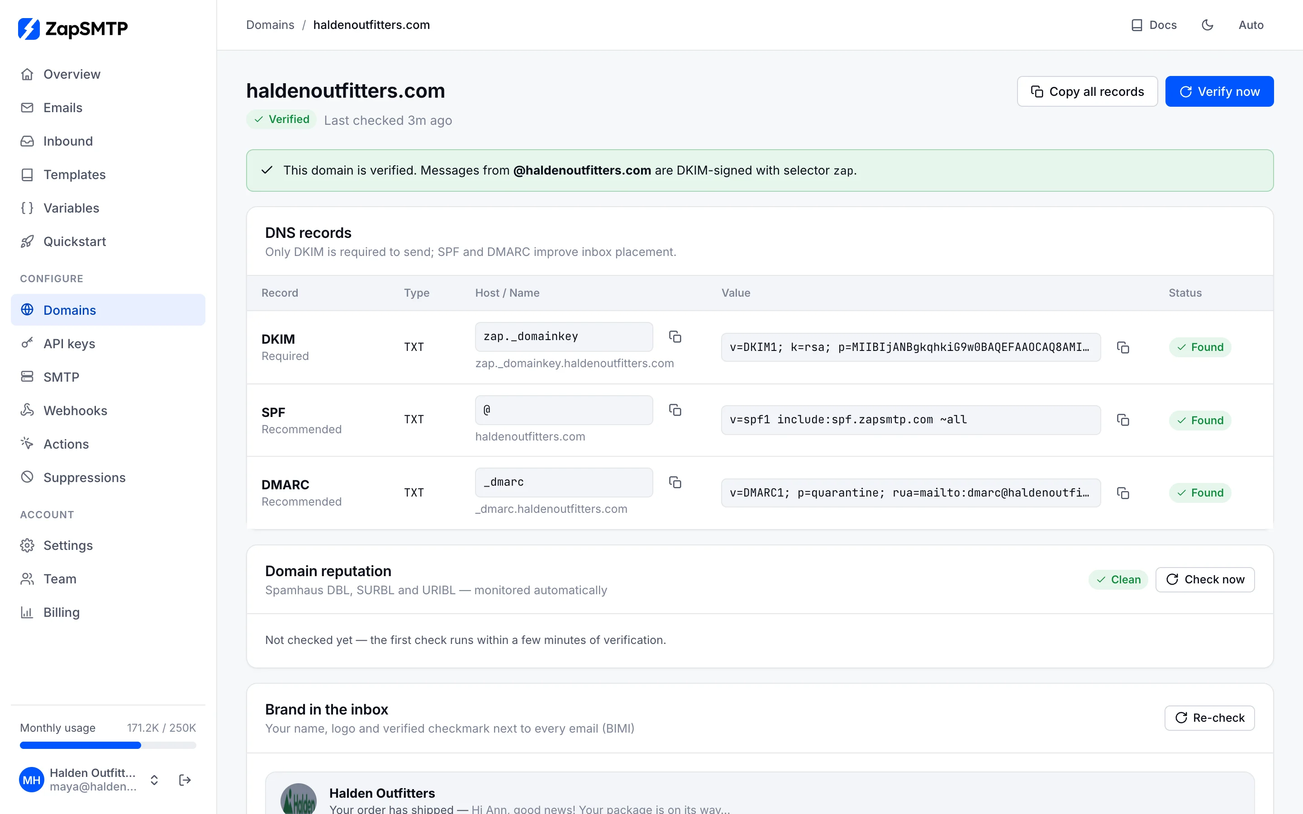Click the Verified status badge
This screenshot has height=814, width=1303.
pyautogui.click(x=281, y=119)
